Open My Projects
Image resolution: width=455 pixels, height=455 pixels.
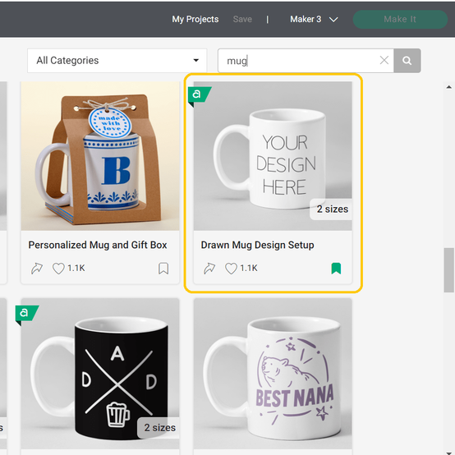[x=195, y=19]
